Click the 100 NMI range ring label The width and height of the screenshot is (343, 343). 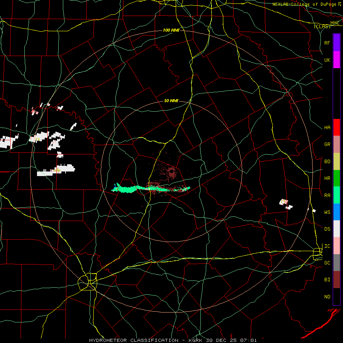[171, 30]
